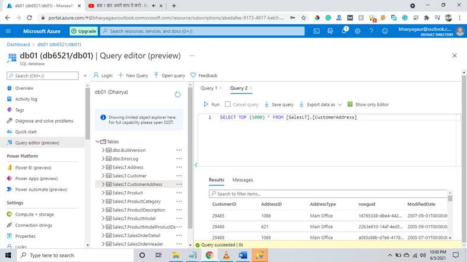
Task: Open the account profile avatar
Action: (x=460, y=31)
